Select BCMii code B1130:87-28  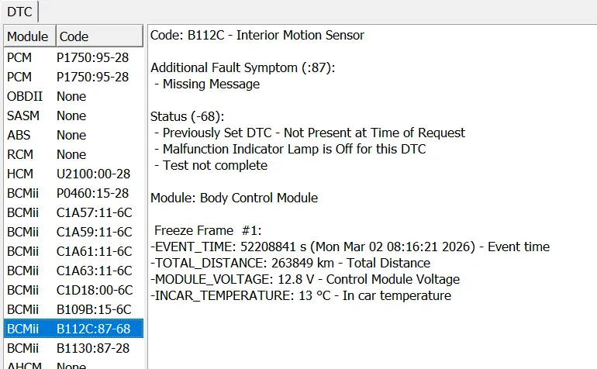pos(93,349)
